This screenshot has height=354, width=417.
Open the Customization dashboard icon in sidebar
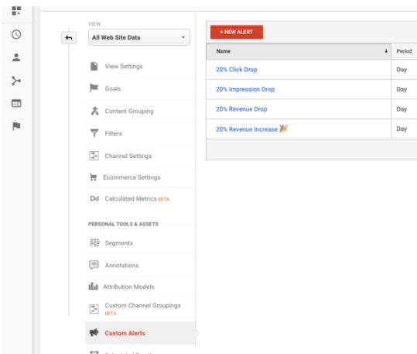pyautogui.click(x=16, y=11)
